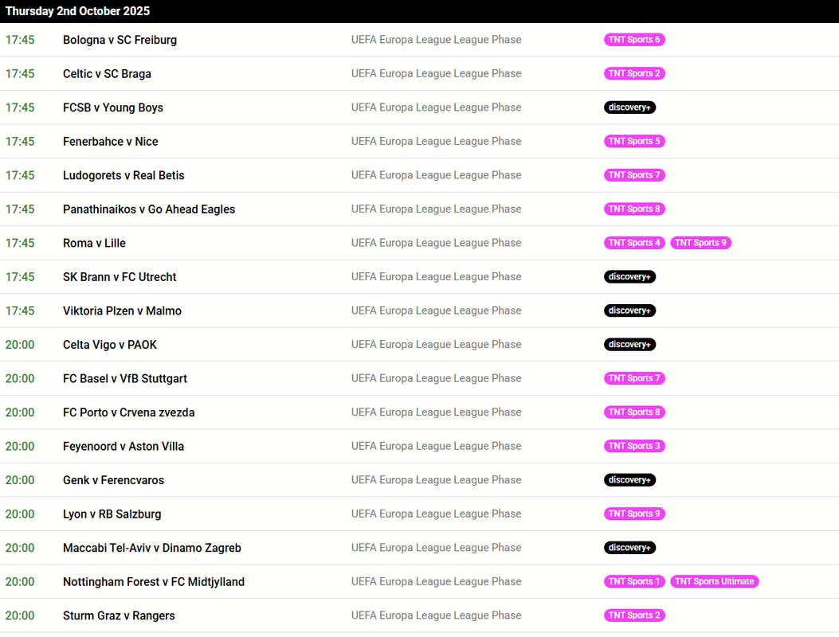Click the Celta Vigo v PAOK match
839x637 pixels.
click(x=110, y=345)
